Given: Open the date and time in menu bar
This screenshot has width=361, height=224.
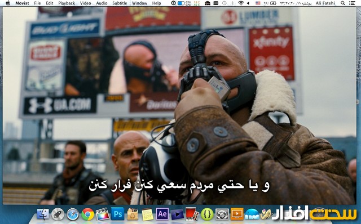Looking at the screenshot, I should click(x=296, y=3).
